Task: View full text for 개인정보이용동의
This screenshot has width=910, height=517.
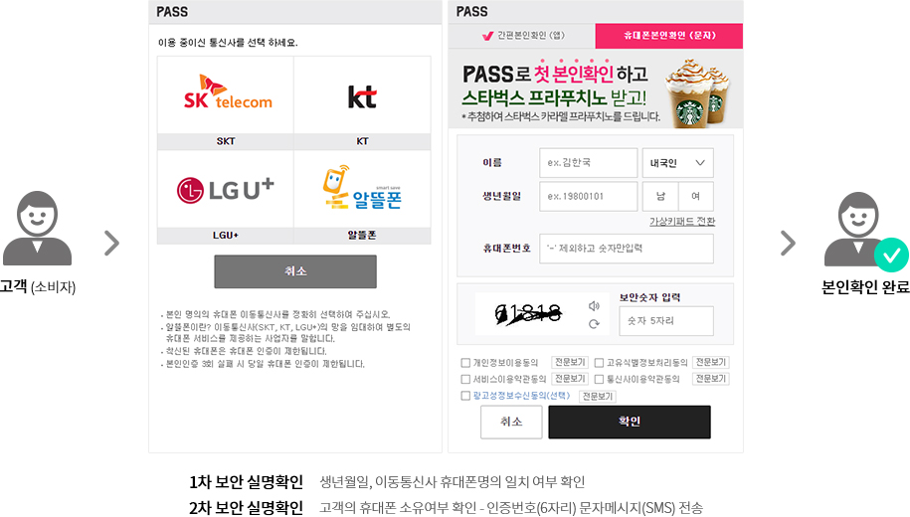Action: pyautogui.click(x=570, y=362)
